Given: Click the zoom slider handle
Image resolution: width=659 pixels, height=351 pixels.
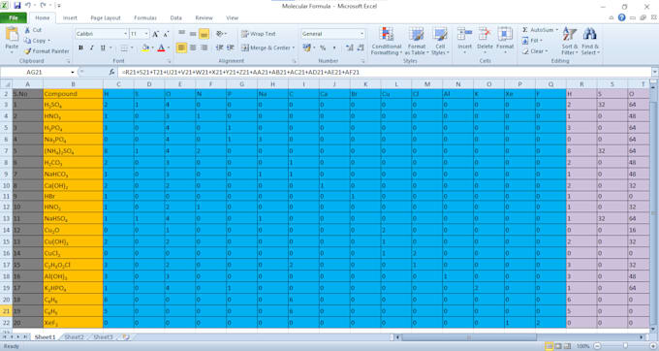Looking at the screenshot, I should 625,346.
